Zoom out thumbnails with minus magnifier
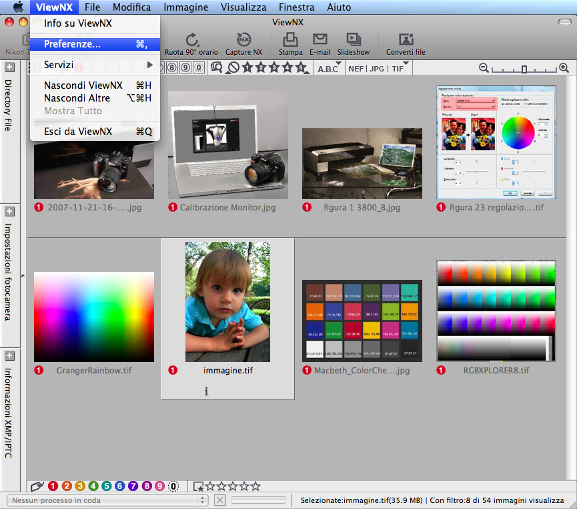This screenshot has width=577, height=509. pos(484,68)
